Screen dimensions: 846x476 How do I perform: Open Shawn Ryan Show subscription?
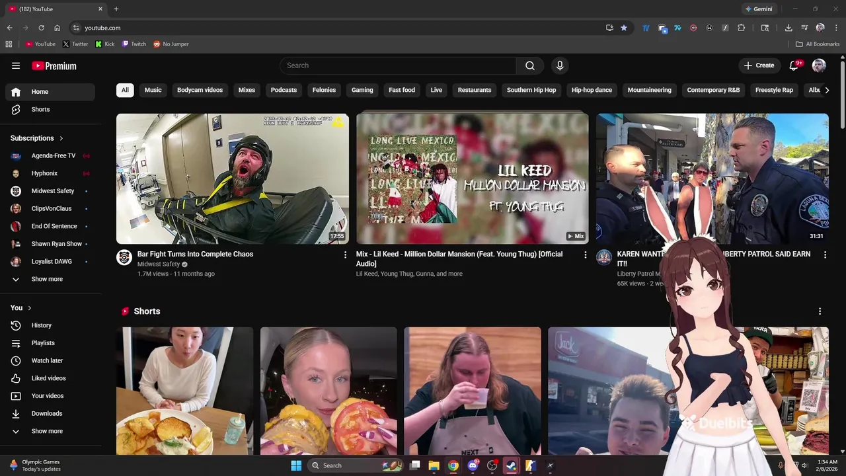coord(50,244)
